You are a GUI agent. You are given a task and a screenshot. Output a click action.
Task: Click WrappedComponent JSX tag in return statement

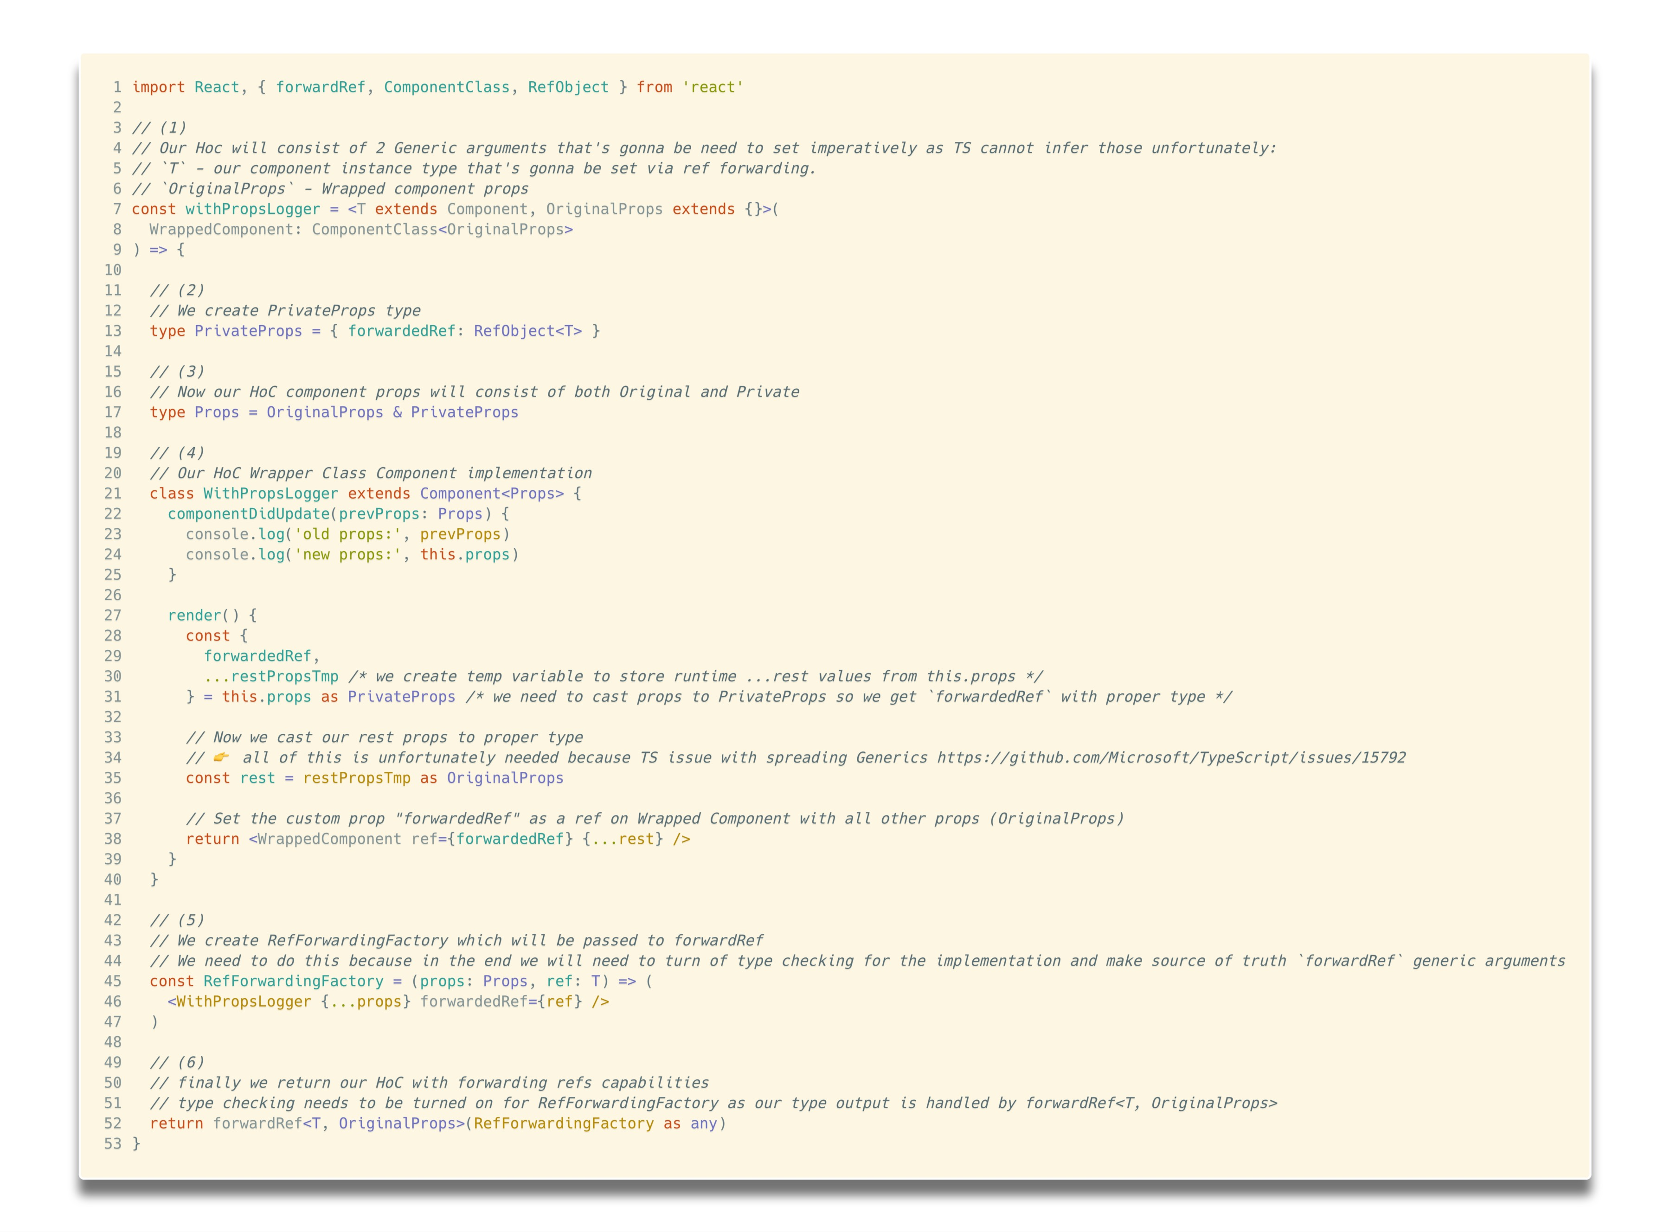click(329, 839)
